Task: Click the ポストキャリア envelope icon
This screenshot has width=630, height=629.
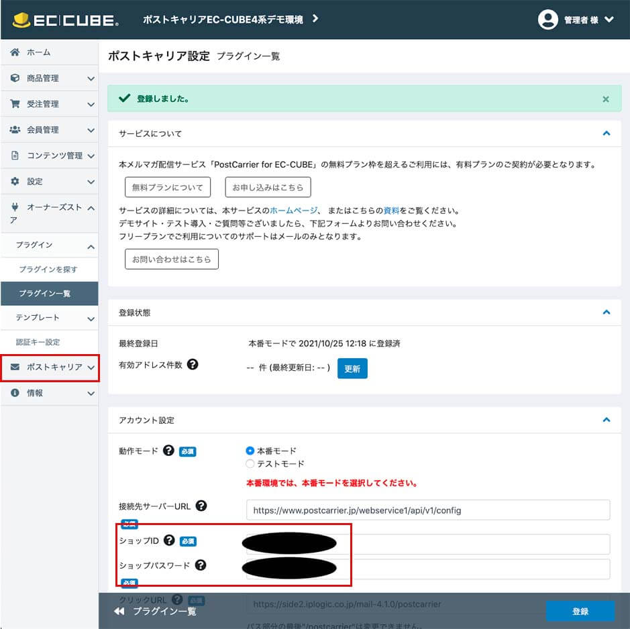Action: coord(15,367)
